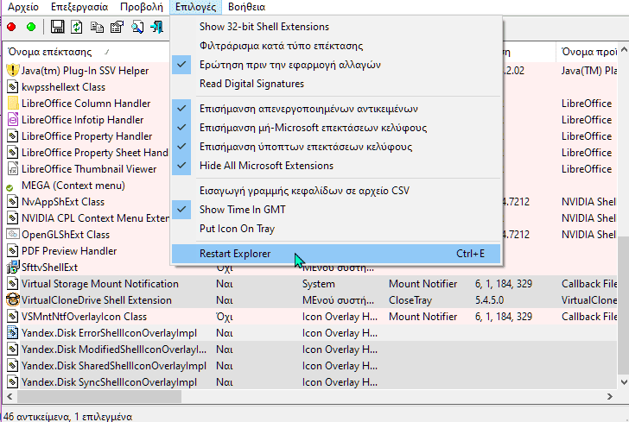
Task: Toggle Επισήμανση απενεργοποιημένων αντικειμένων option
Action: click(x=336, y=109)
